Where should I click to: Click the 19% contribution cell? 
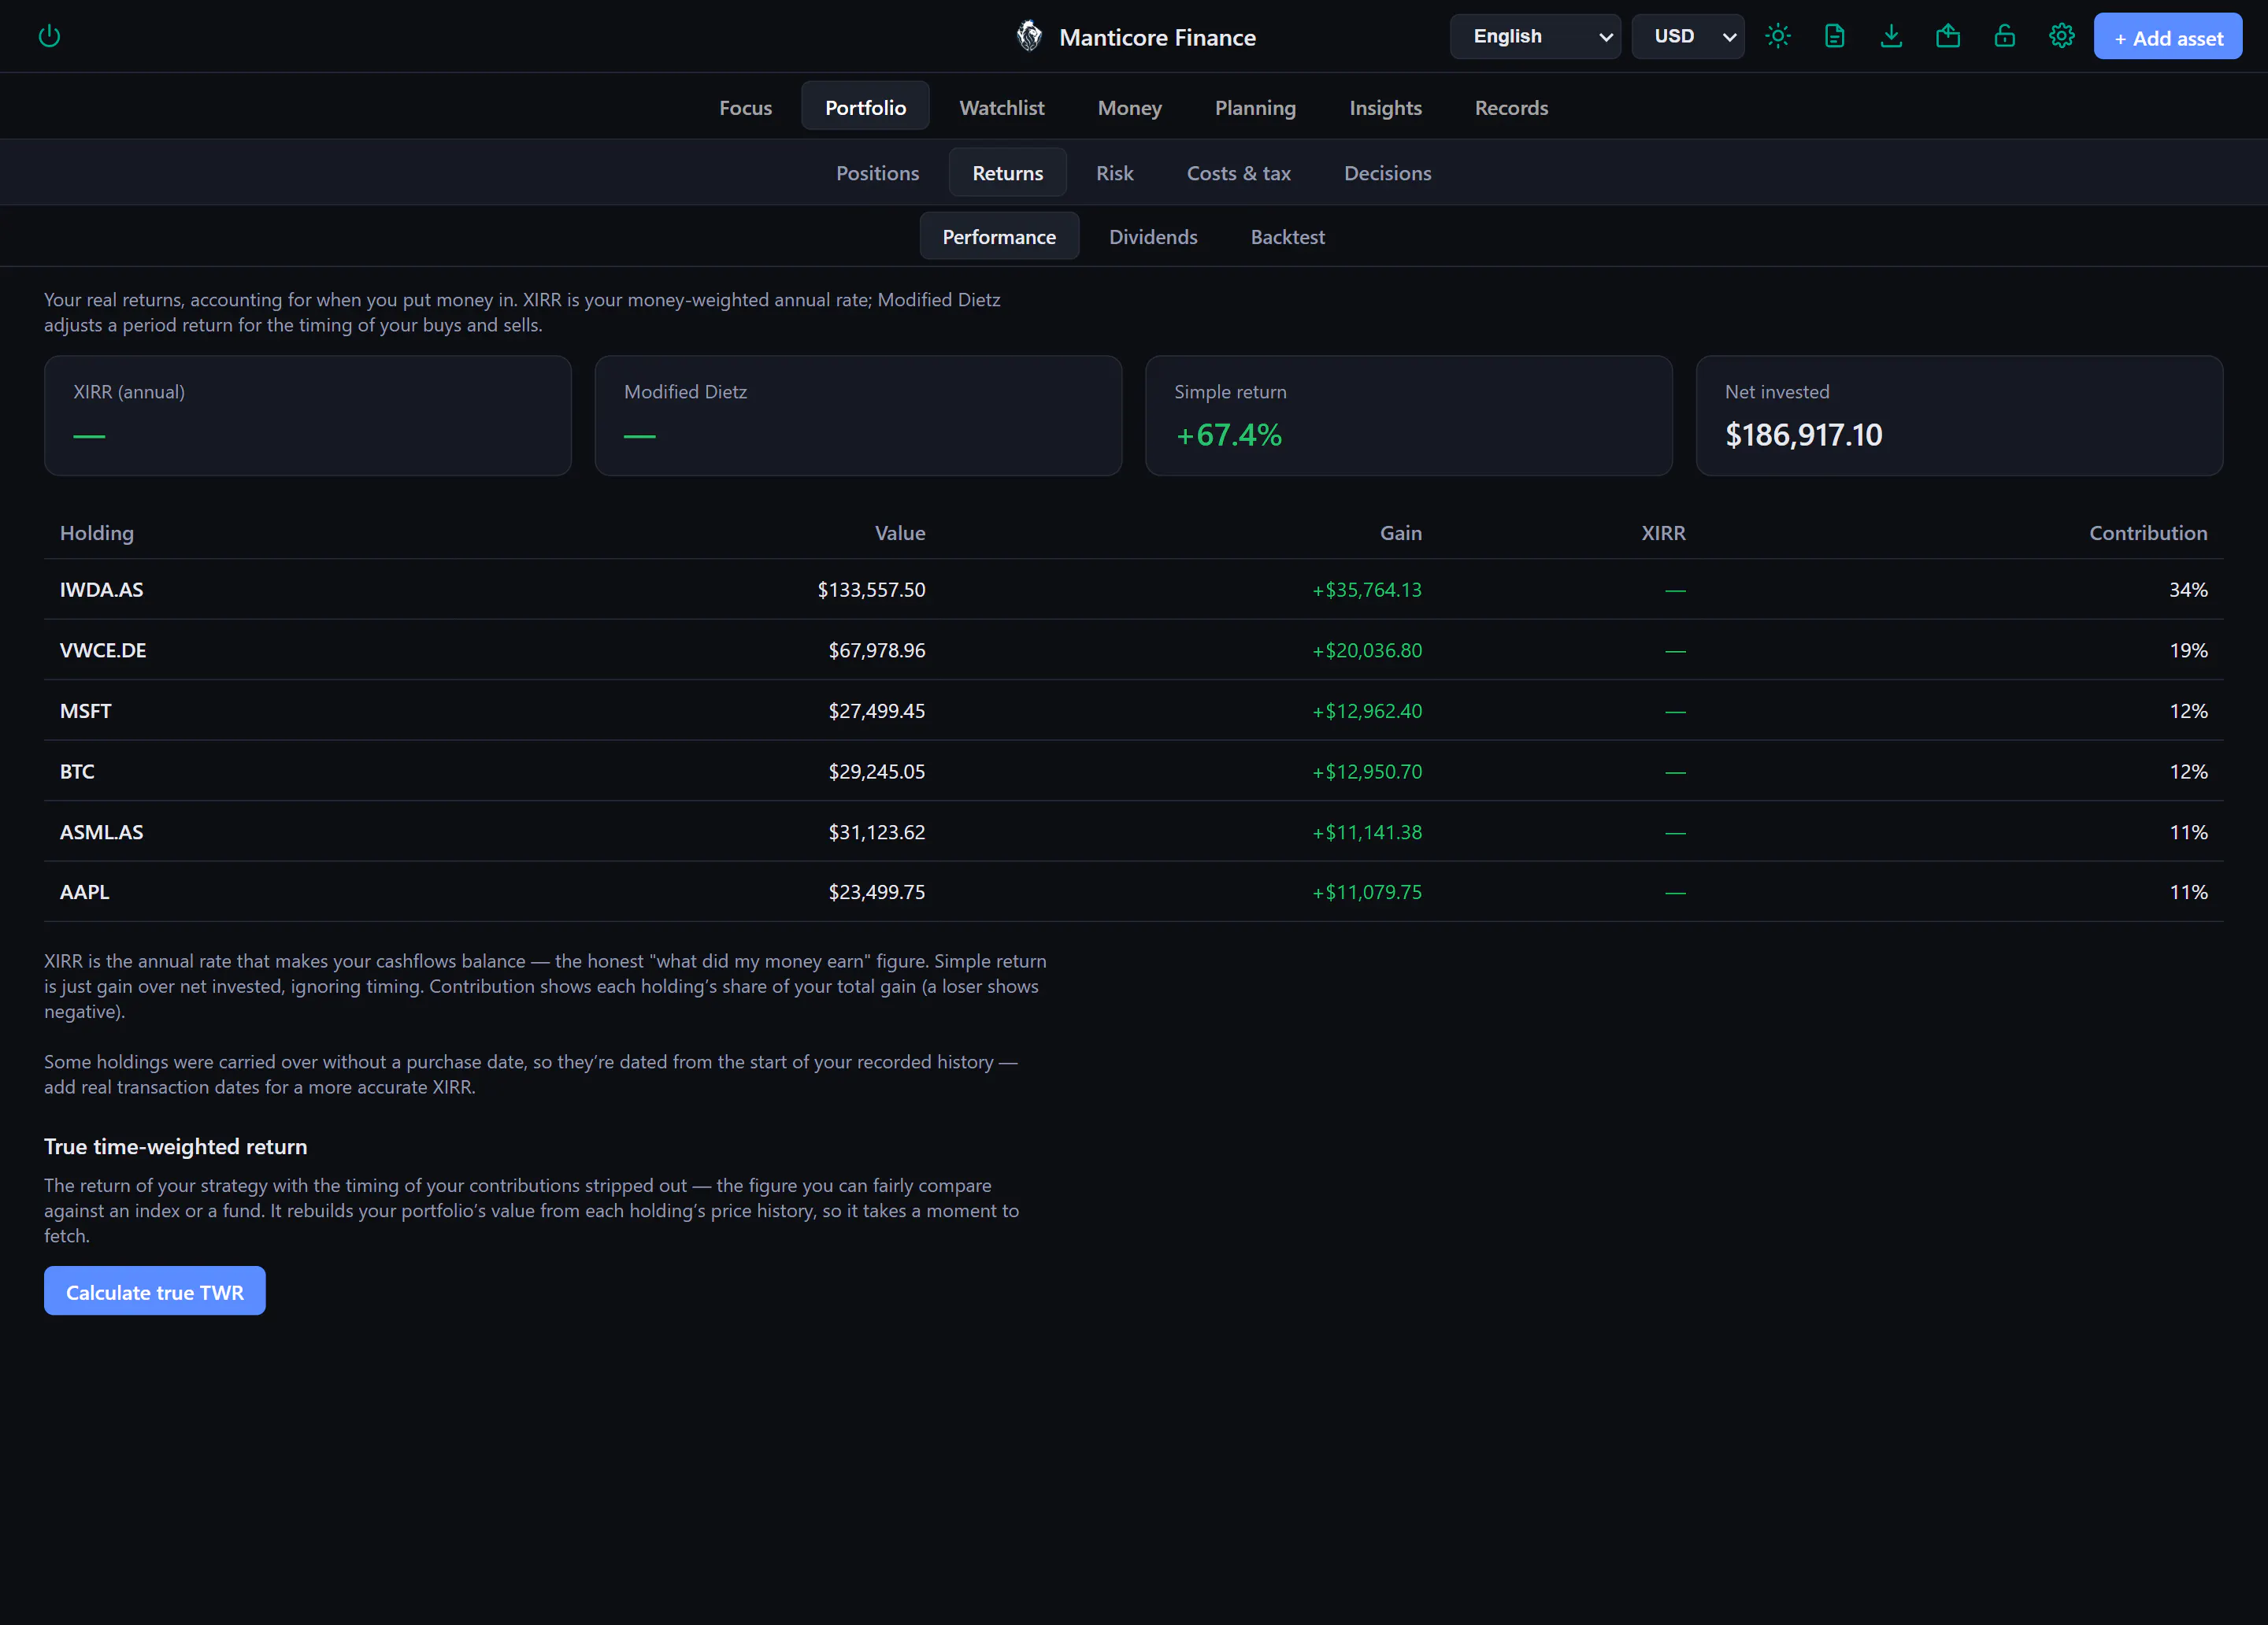coord(2188,650)
